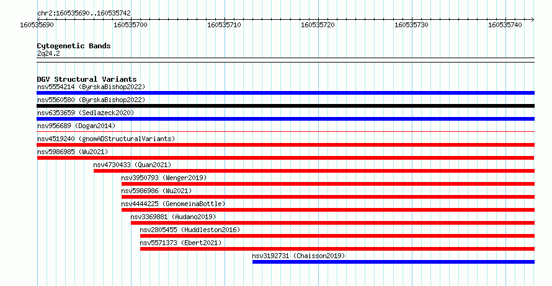This screenshot has width=552, height=286.
Task: Select the red bar under nsv2805455
Action: tap(337, 236)
